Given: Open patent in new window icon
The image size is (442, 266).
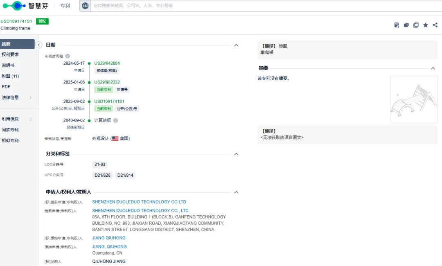Looking at the screenshot, I should [416, 25].
